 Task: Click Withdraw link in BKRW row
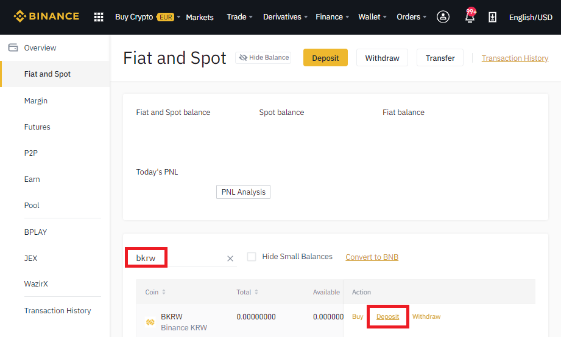coord(426,317)
